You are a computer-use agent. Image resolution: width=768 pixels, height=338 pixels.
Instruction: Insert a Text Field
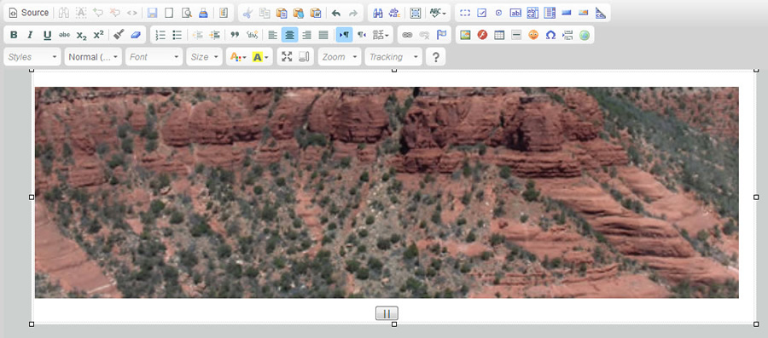click(515, 13)
